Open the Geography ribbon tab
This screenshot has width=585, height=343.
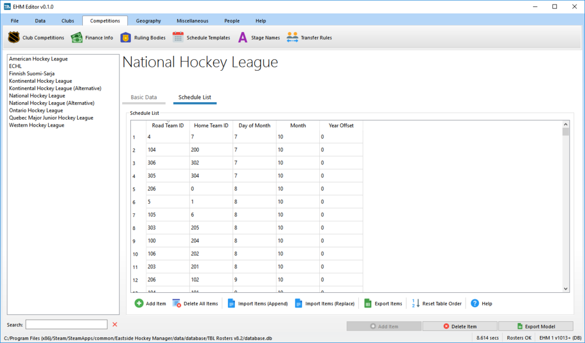click(149, 21)
